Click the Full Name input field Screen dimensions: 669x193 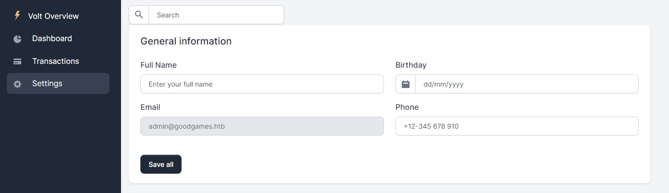(262, 84)
